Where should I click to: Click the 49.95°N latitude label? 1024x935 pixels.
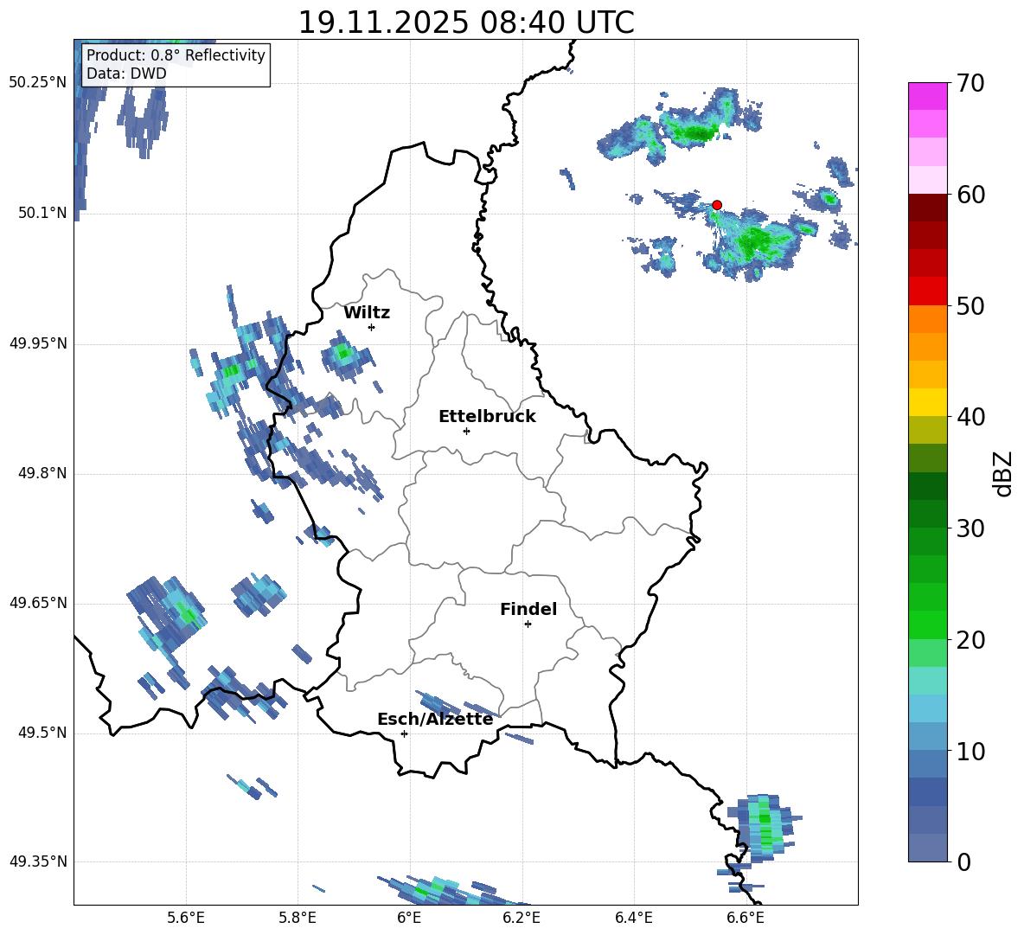[x=37, y=343]
